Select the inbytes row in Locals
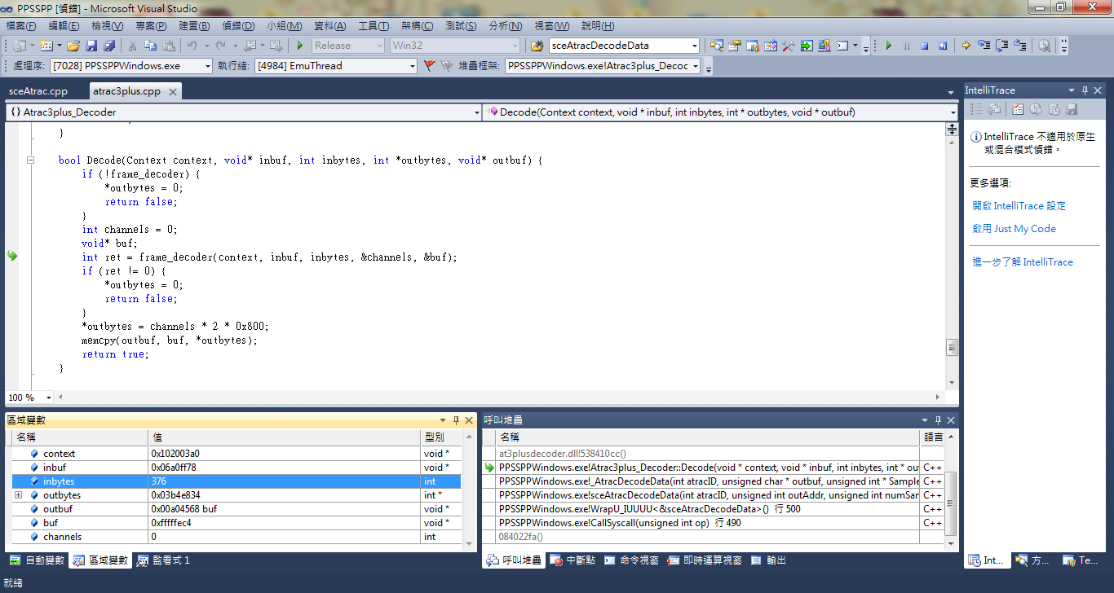Viewport: 1114px width, 593px height. 237,481
